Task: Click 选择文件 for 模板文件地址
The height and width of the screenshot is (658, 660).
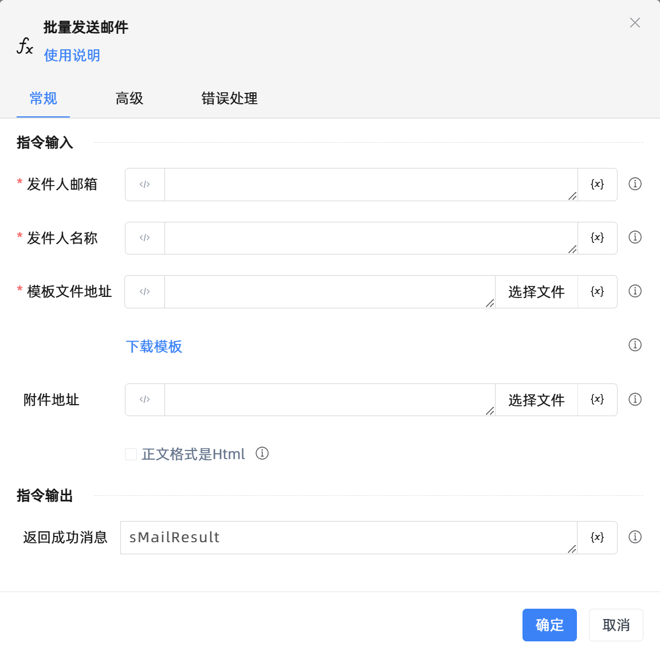Action: click(x=536, y=292)
